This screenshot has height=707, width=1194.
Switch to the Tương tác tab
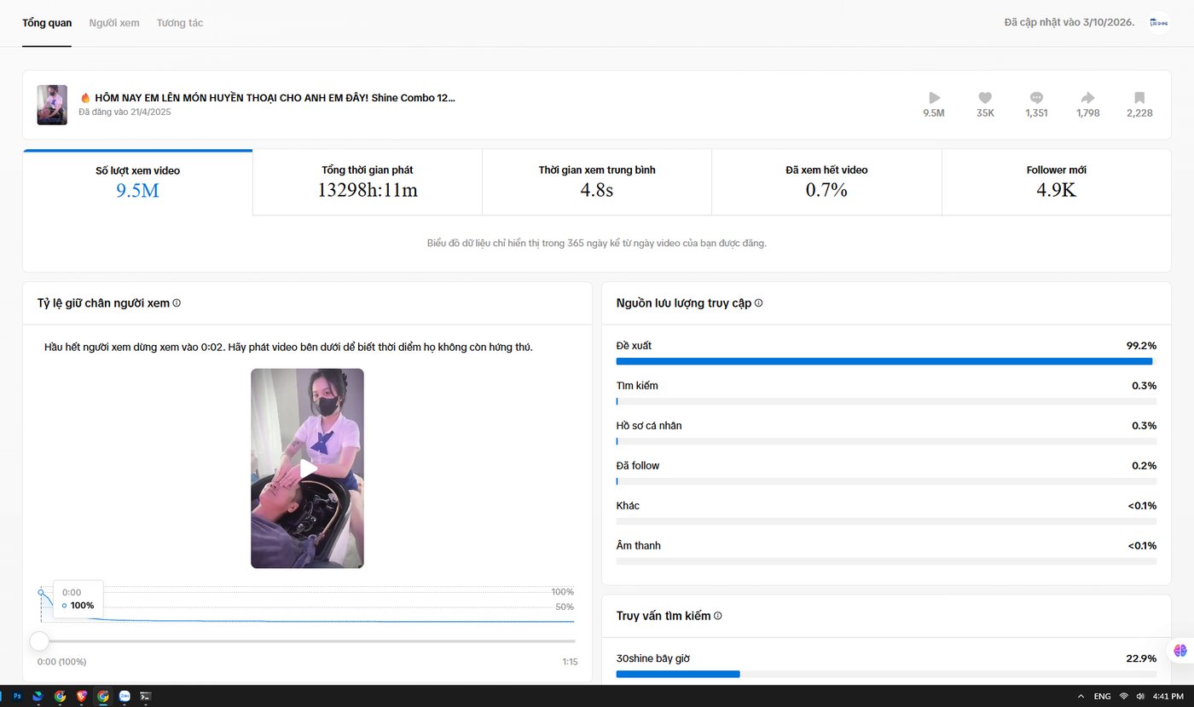tap(180, 23)
